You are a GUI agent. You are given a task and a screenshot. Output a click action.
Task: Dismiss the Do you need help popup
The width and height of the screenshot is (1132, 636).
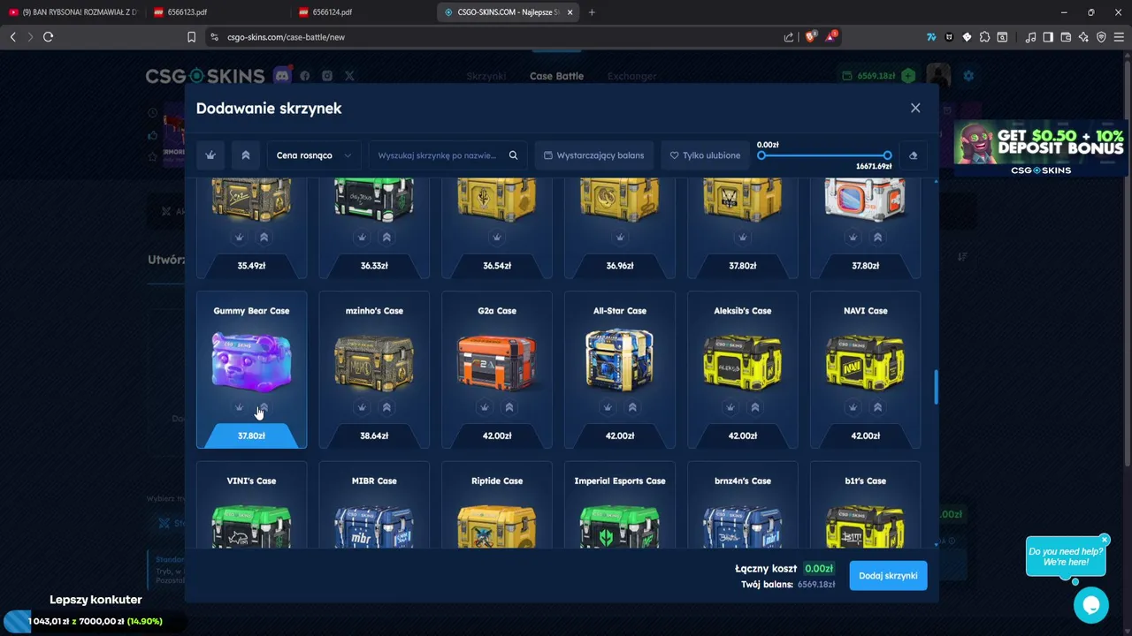coord(1104,539)
